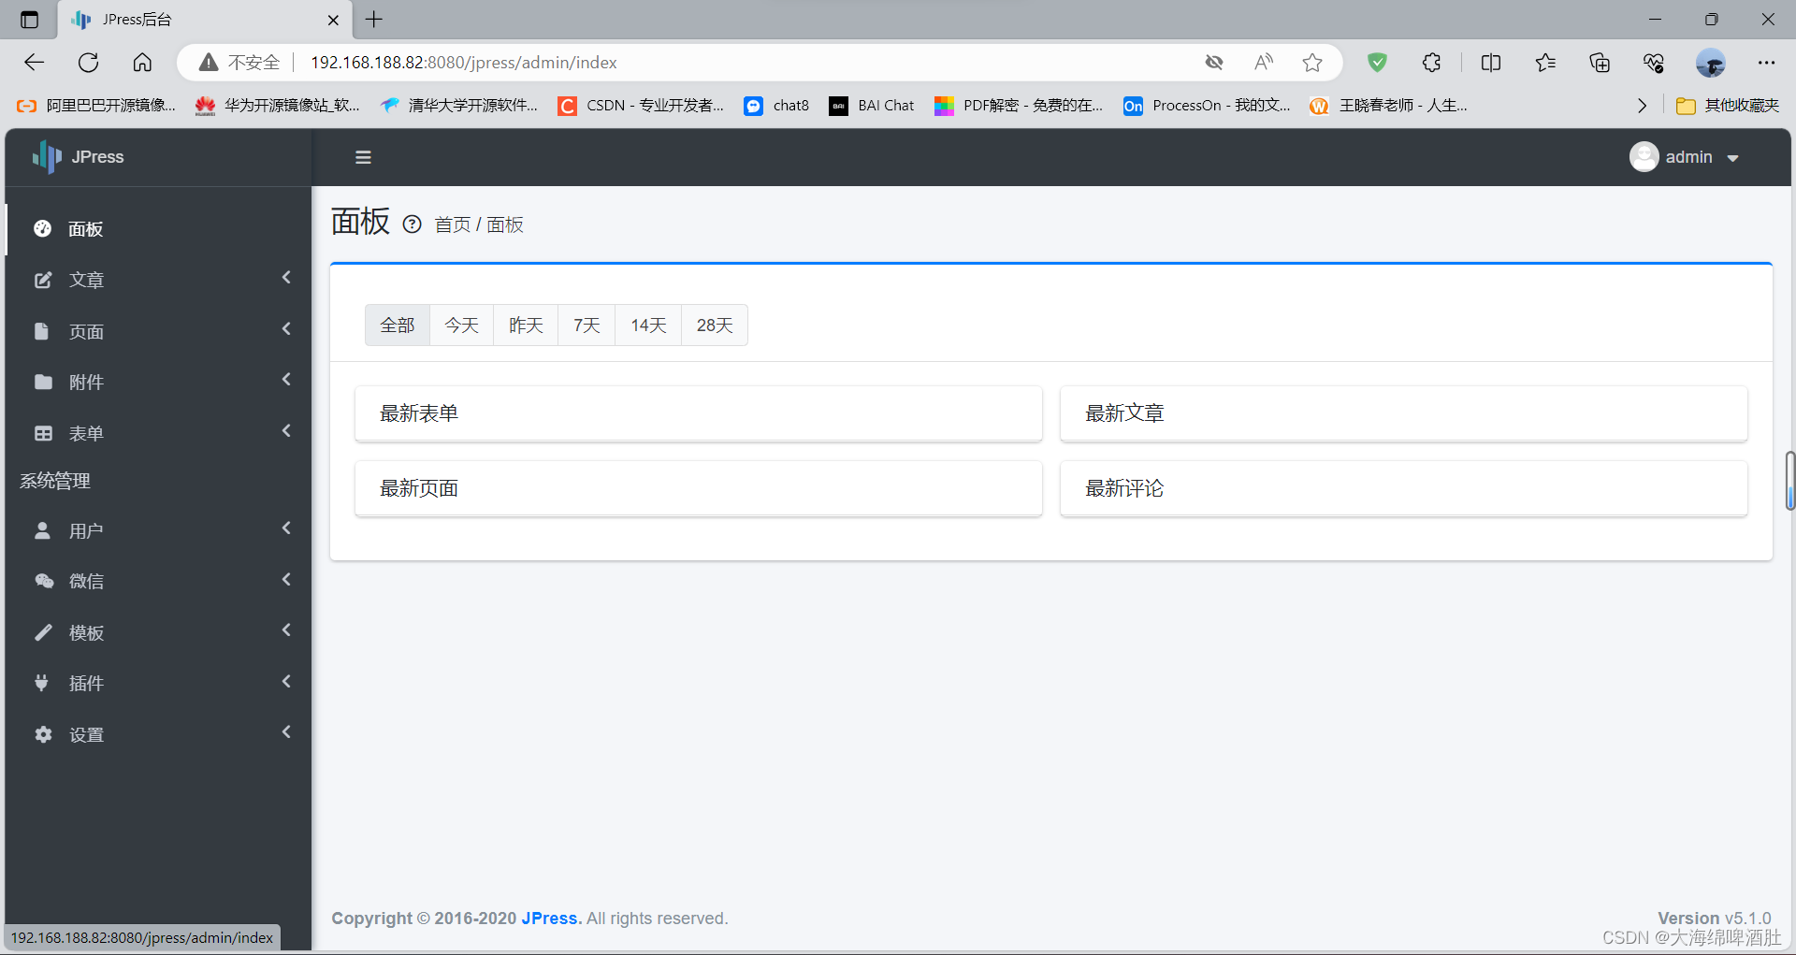Click the WeChat icon beside 微信

[x=44, y=581]
